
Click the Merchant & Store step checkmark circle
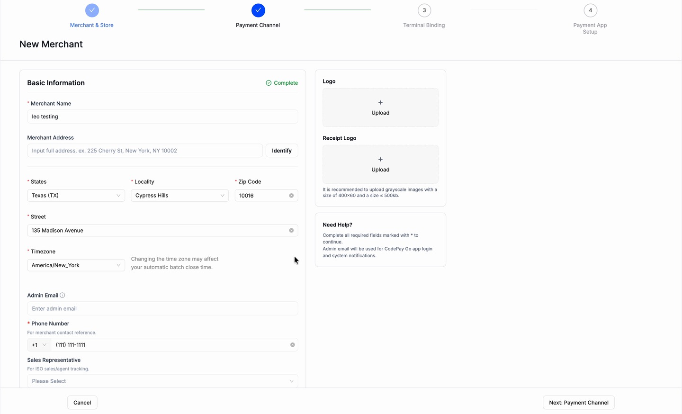(x=92, y=10)
